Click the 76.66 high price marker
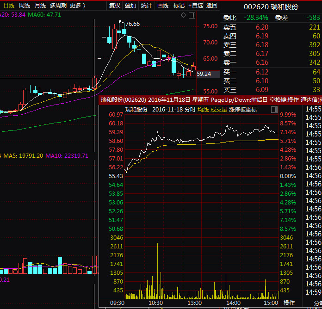The width and height of the screenshot is (322, 309). click(x=132, y=24)
